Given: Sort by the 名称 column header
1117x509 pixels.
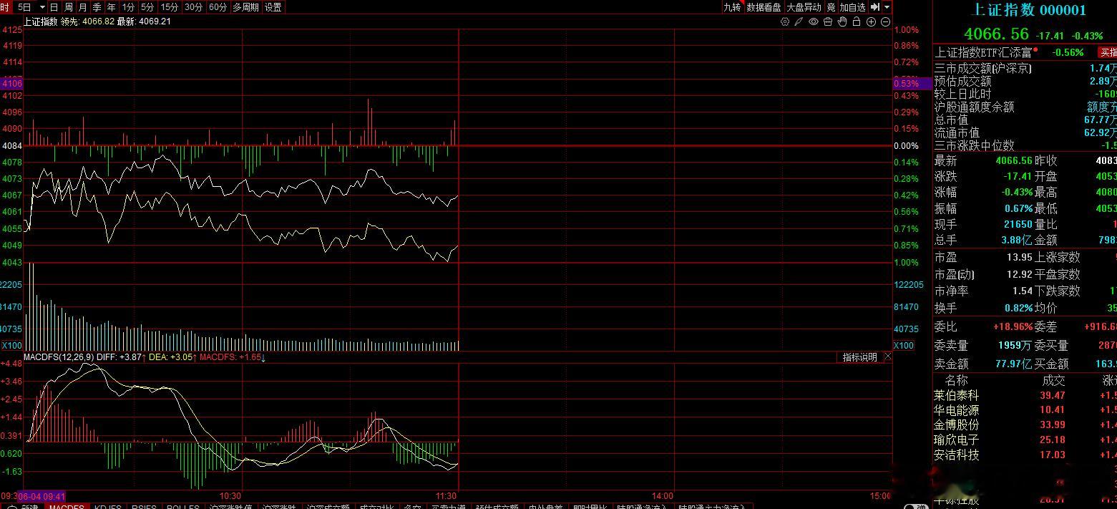Looking at the screenshot, I should click(956, 380).
